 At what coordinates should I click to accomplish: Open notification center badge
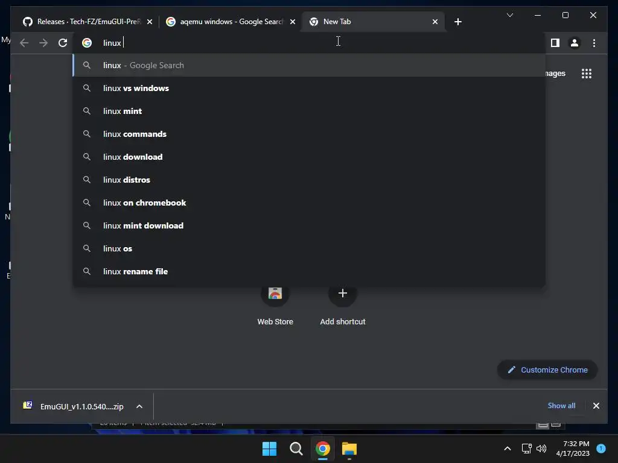tap(601, 448)
